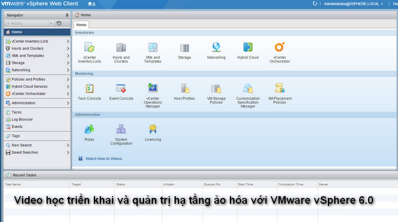Open Hybrid Cloud icon
The height and width of the screenshot is (222, 398).
tap(248, 47)
